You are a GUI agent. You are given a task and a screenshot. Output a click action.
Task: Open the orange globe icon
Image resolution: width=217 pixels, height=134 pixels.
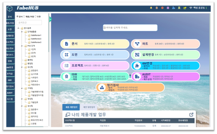(162, 8)
